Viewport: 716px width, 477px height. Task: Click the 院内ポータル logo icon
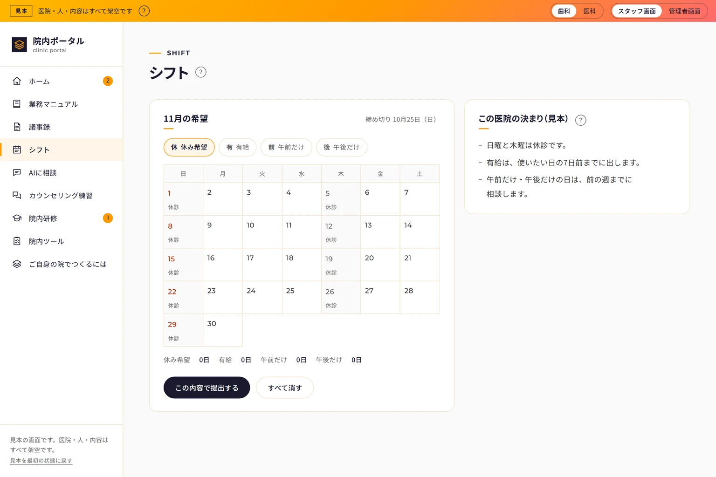[19, 45]
